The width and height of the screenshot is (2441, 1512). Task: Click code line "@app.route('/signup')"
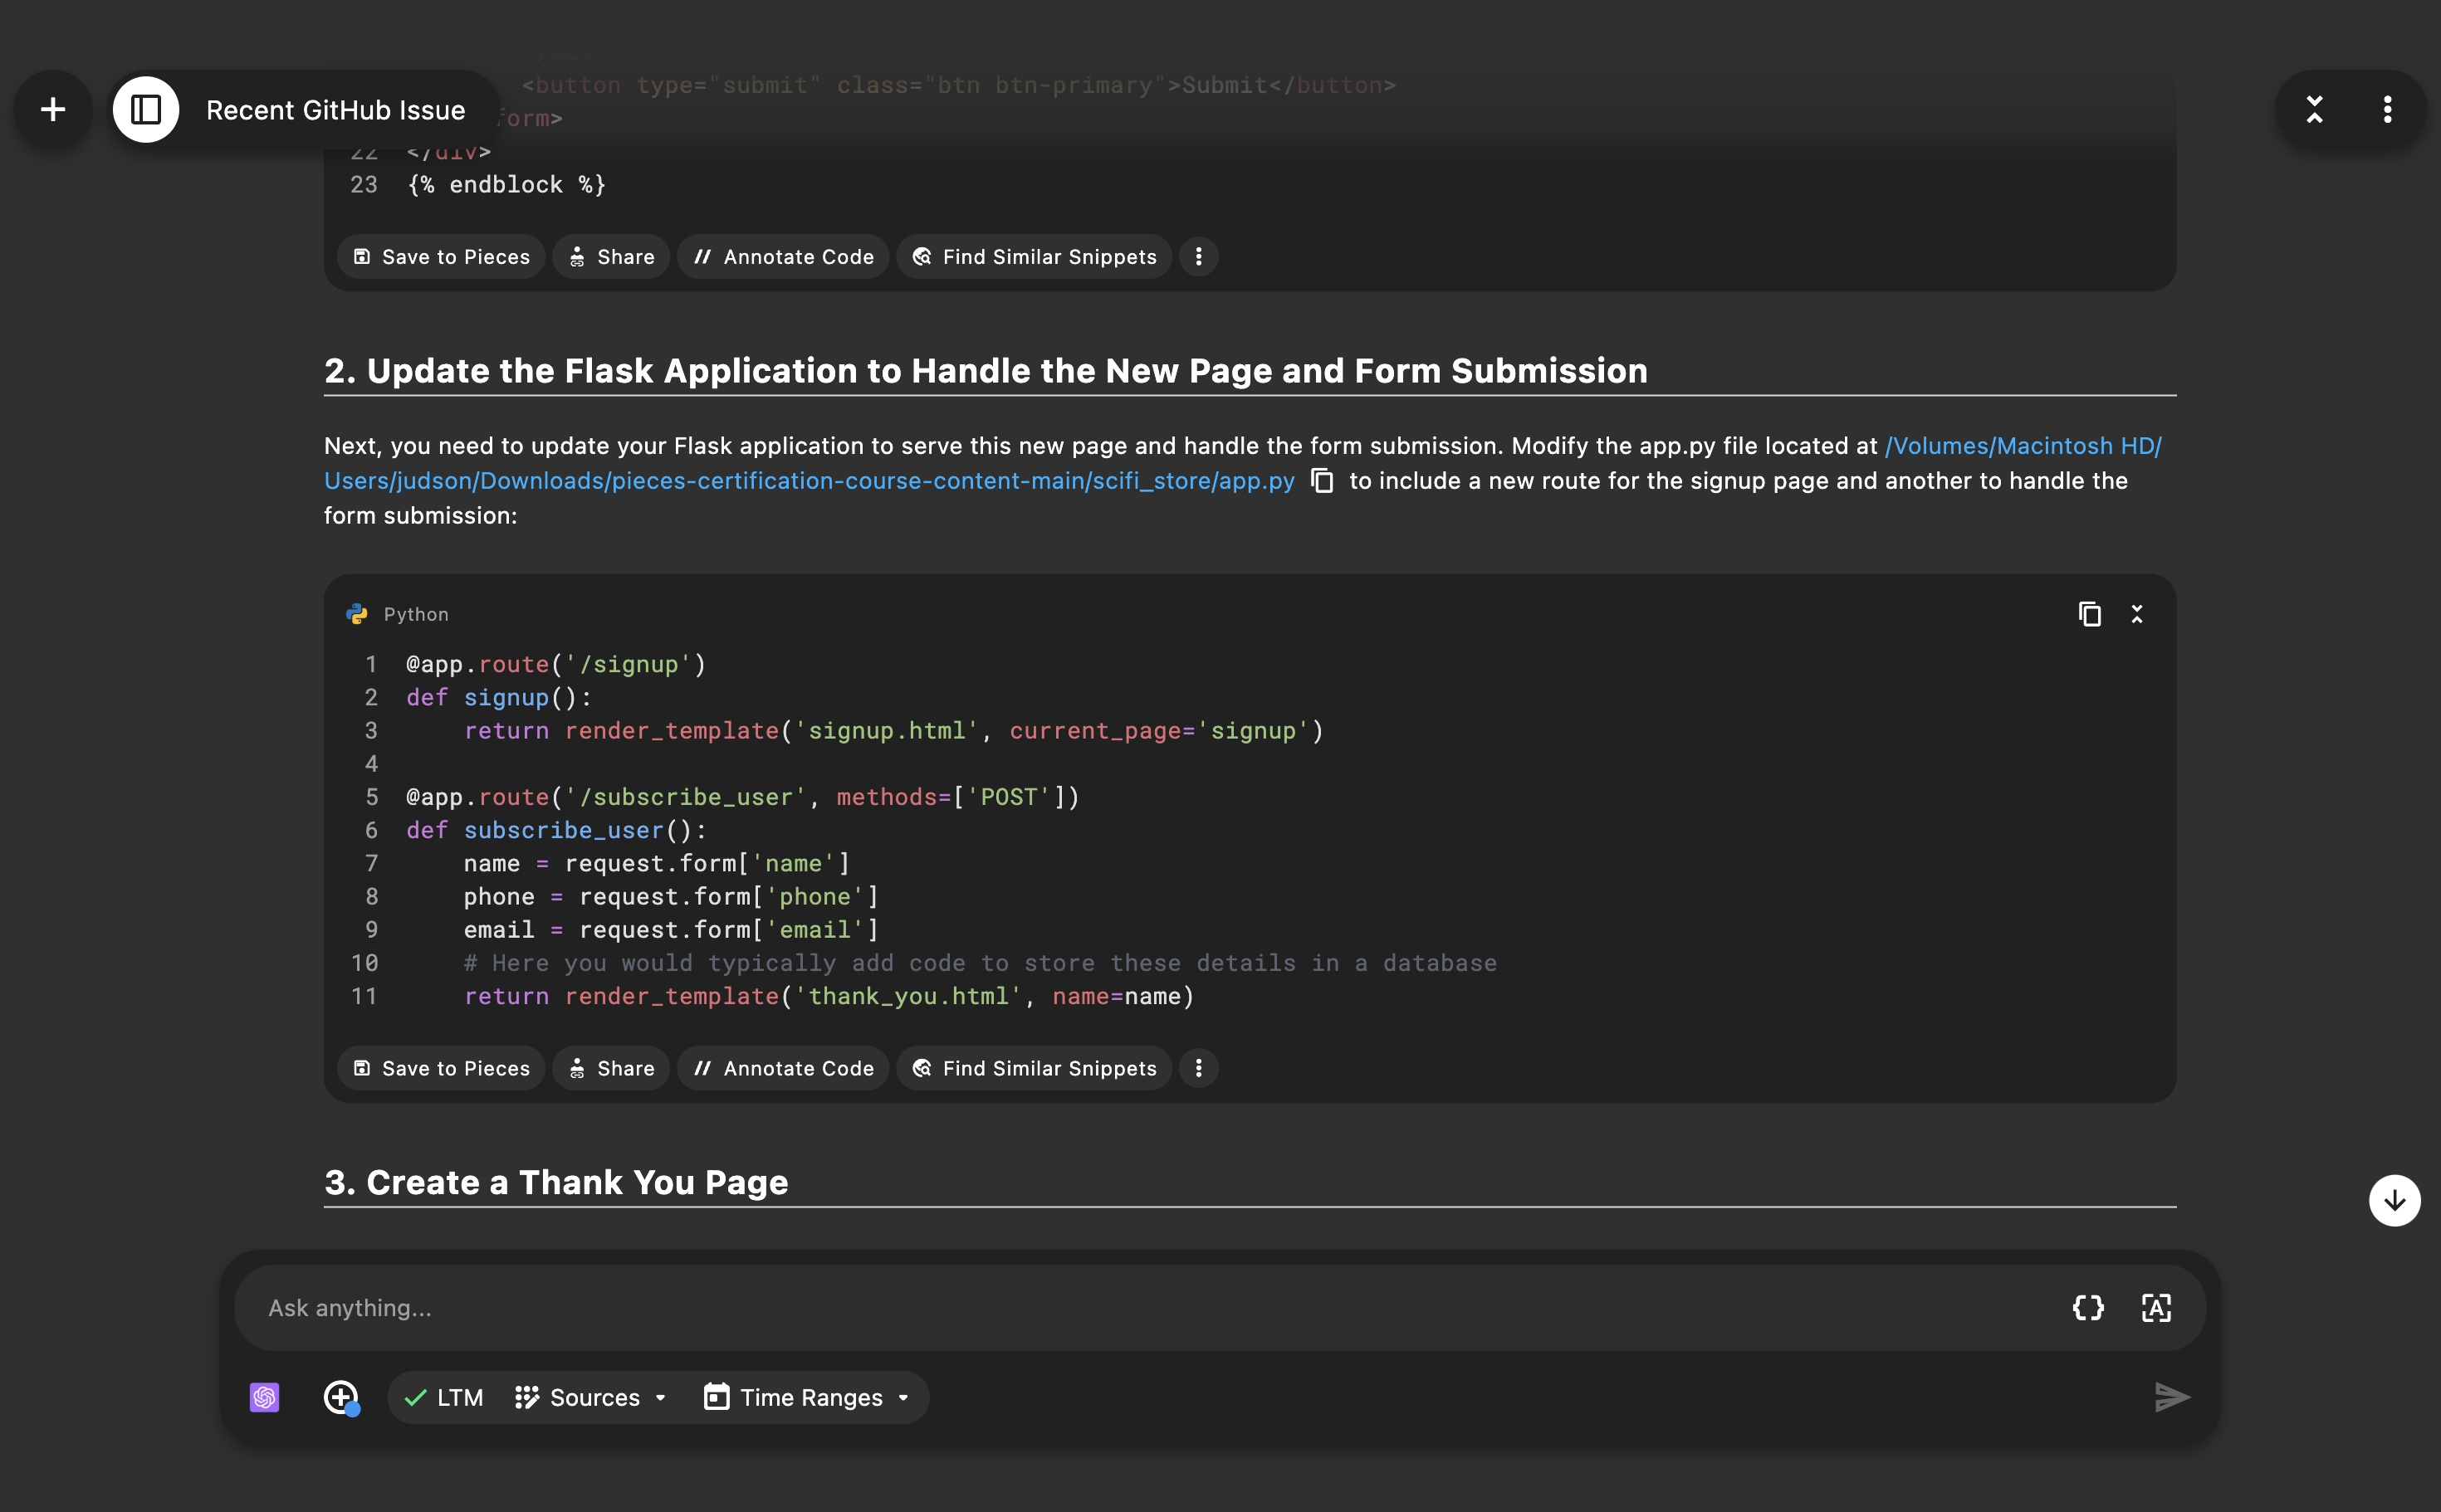click(556, 664)
